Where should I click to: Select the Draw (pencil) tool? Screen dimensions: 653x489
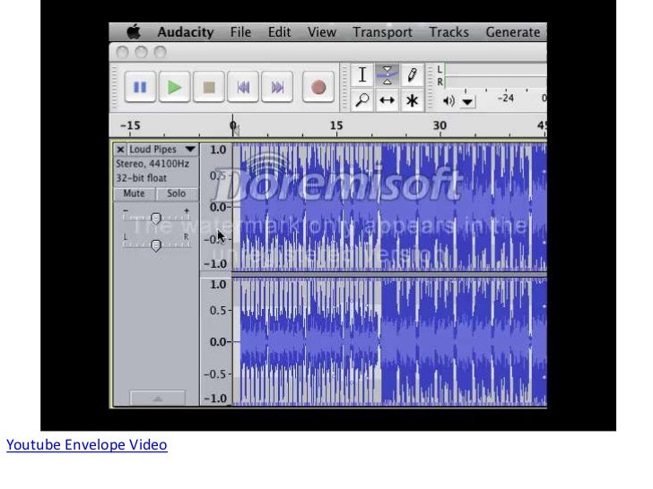[x=412, y=75]
